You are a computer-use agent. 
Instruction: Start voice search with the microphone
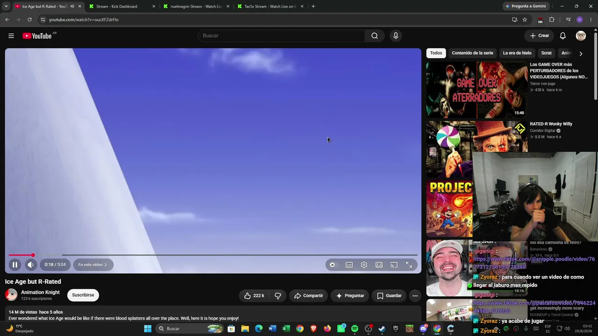tap(396, 36)
